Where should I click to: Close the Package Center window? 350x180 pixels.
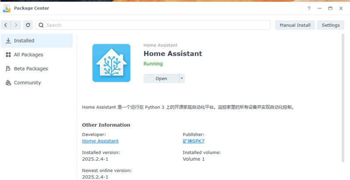(341, 8)
